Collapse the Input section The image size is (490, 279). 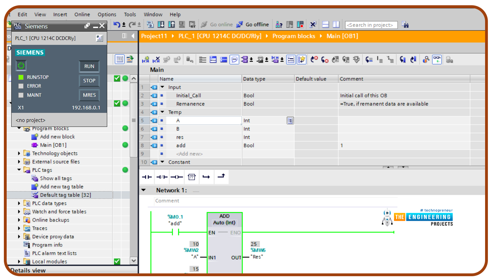point(162,87)
